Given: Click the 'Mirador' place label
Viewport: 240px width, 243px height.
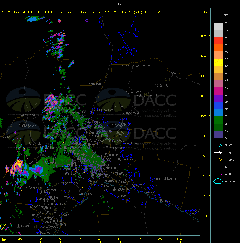Looking at the screenshot, I should point(122,195).
